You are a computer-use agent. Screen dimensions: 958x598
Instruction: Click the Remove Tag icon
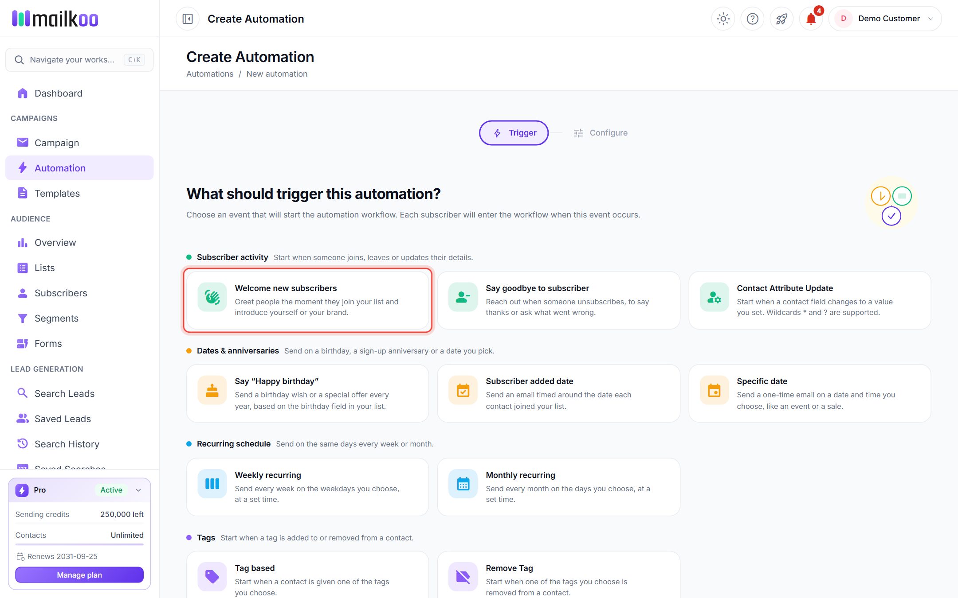(x=463, y=577)
